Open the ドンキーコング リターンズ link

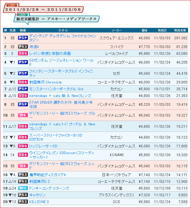point(49,188)
